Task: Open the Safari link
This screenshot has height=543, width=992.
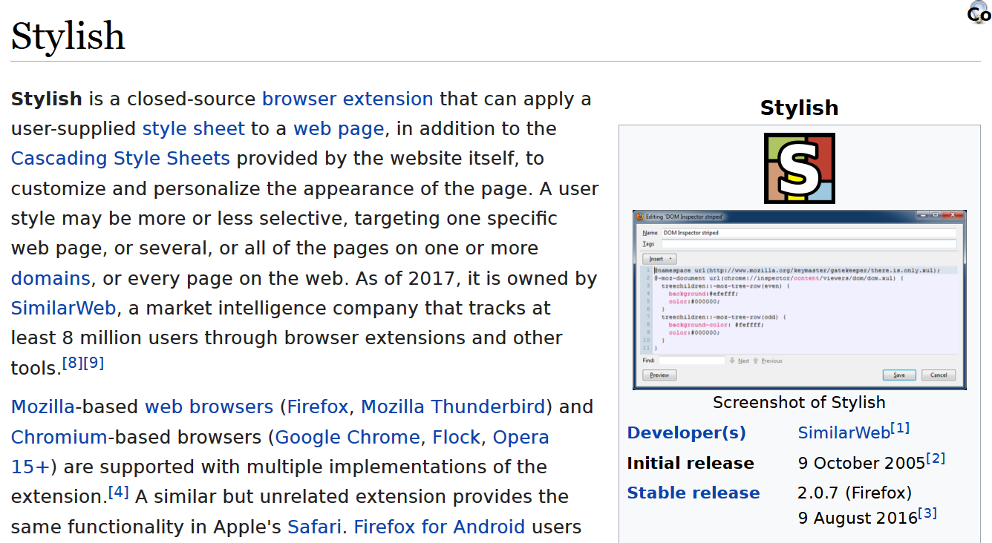Action: pyautogui.click(x=315, y=527)
